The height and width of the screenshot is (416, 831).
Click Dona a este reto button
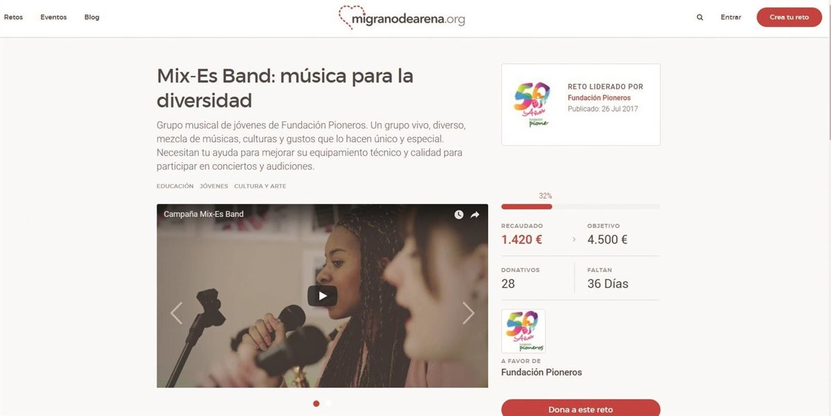(580, 408)
